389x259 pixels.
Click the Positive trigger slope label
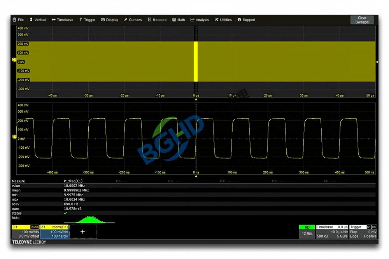pos(370,236)
